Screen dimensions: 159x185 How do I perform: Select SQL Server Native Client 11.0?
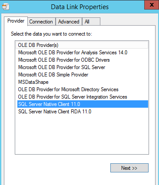83,104
